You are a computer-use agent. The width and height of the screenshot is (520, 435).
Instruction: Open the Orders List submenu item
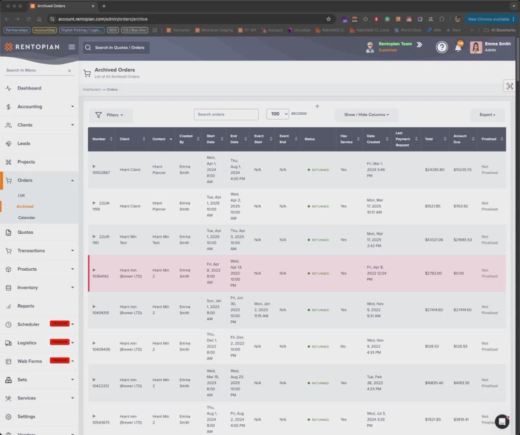(21, 196)
